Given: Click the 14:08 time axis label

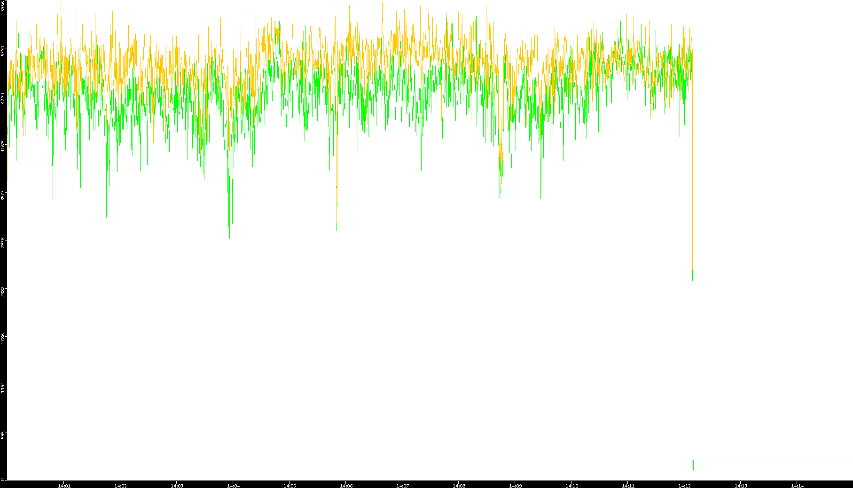Looking at the screenshot, I should click(459, 486).
